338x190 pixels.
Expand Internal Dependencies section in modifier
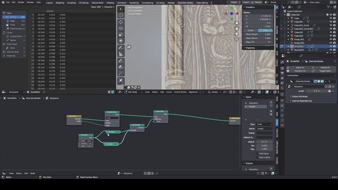(x=302, y=101)
